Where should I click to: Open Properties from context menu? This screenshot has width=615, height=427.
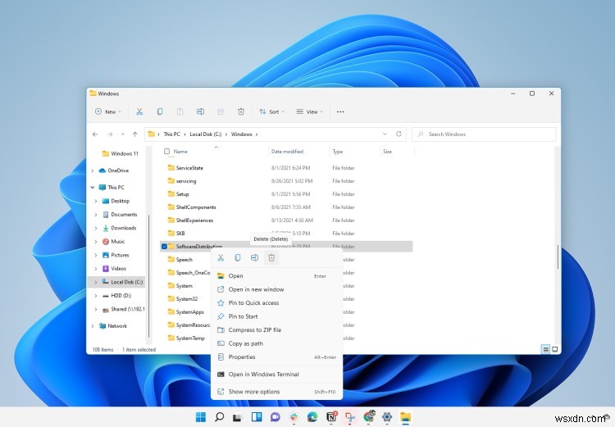[277, 357]
